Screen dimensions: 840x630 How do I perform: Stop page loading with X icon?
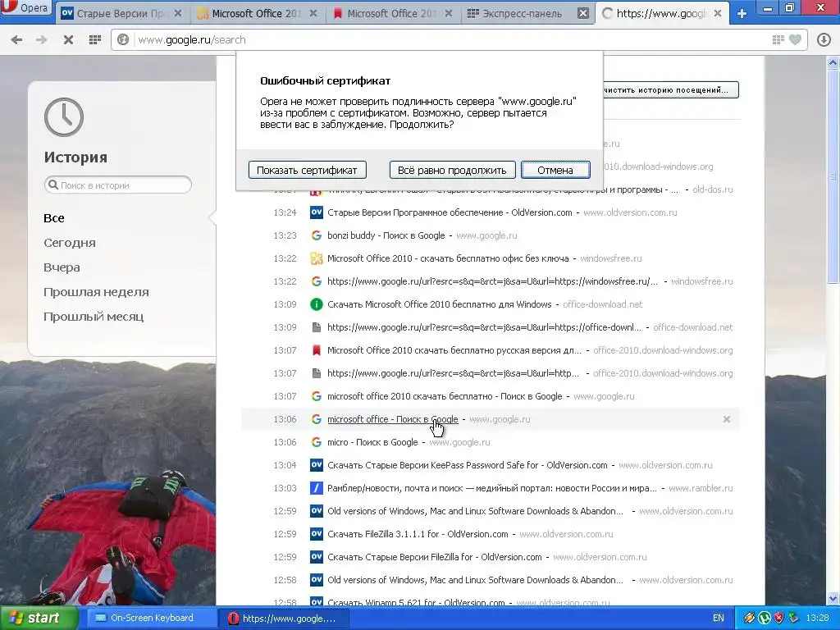point(68,39)
